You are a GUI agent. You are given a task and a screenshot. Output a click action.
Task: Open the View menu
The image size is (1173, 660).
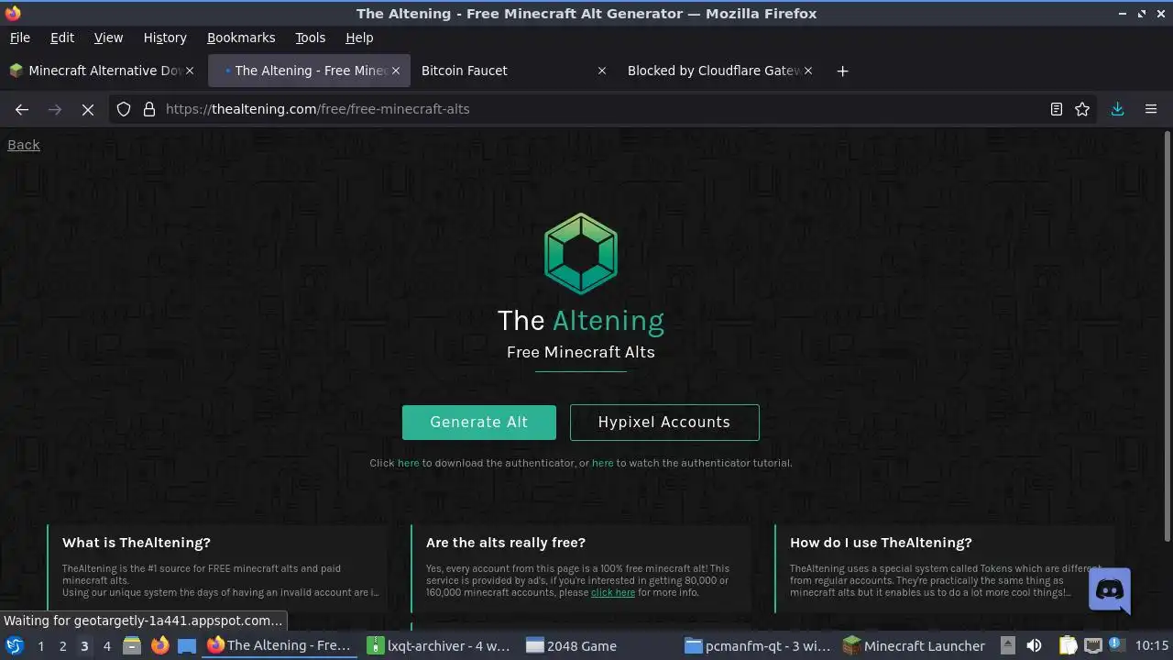click(x=108, y=38)
